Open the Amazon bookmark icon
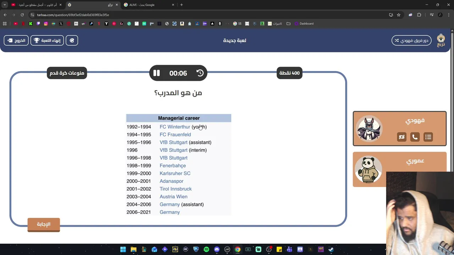The height and width of the screenshot is (255, 454). point(182,24)
